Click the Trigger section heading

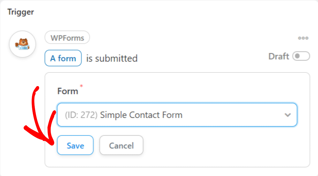(21, 12)
